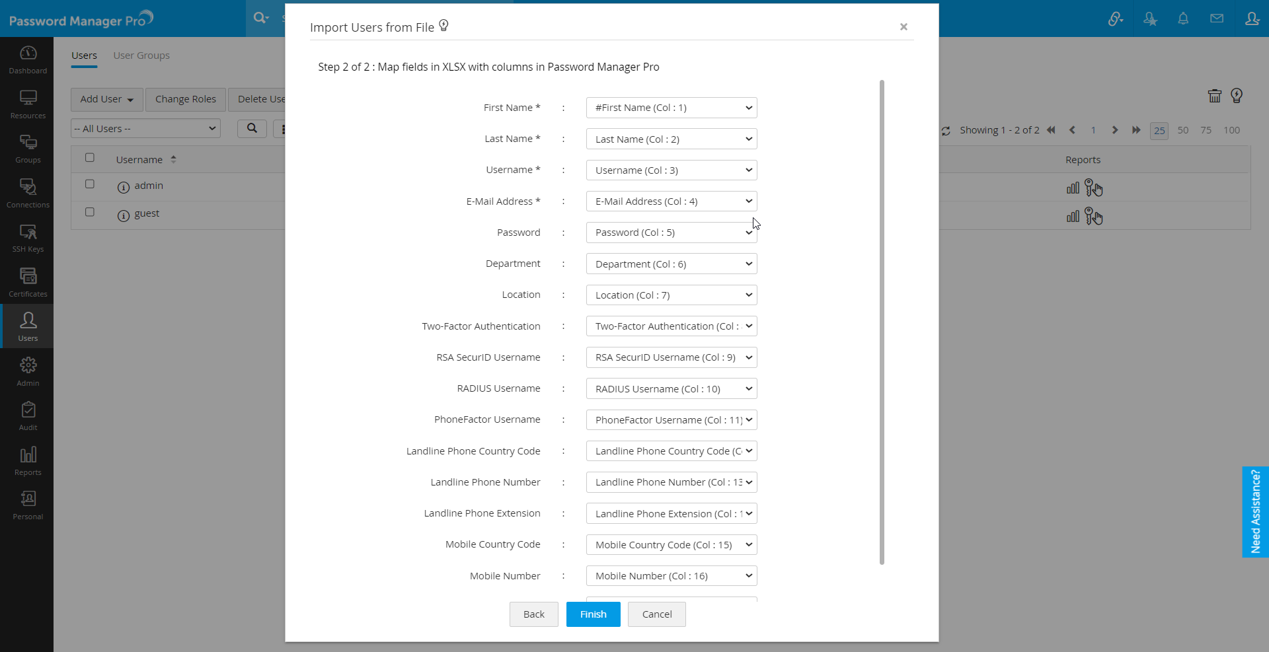Open the mail envelope icon in header
This screenshot has height=652, width=1269.
(1217, 18)
